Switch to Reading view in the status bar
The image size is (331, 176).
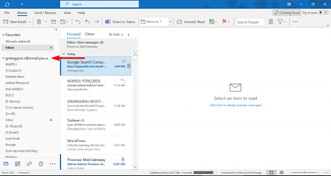[x=282, y=173]
